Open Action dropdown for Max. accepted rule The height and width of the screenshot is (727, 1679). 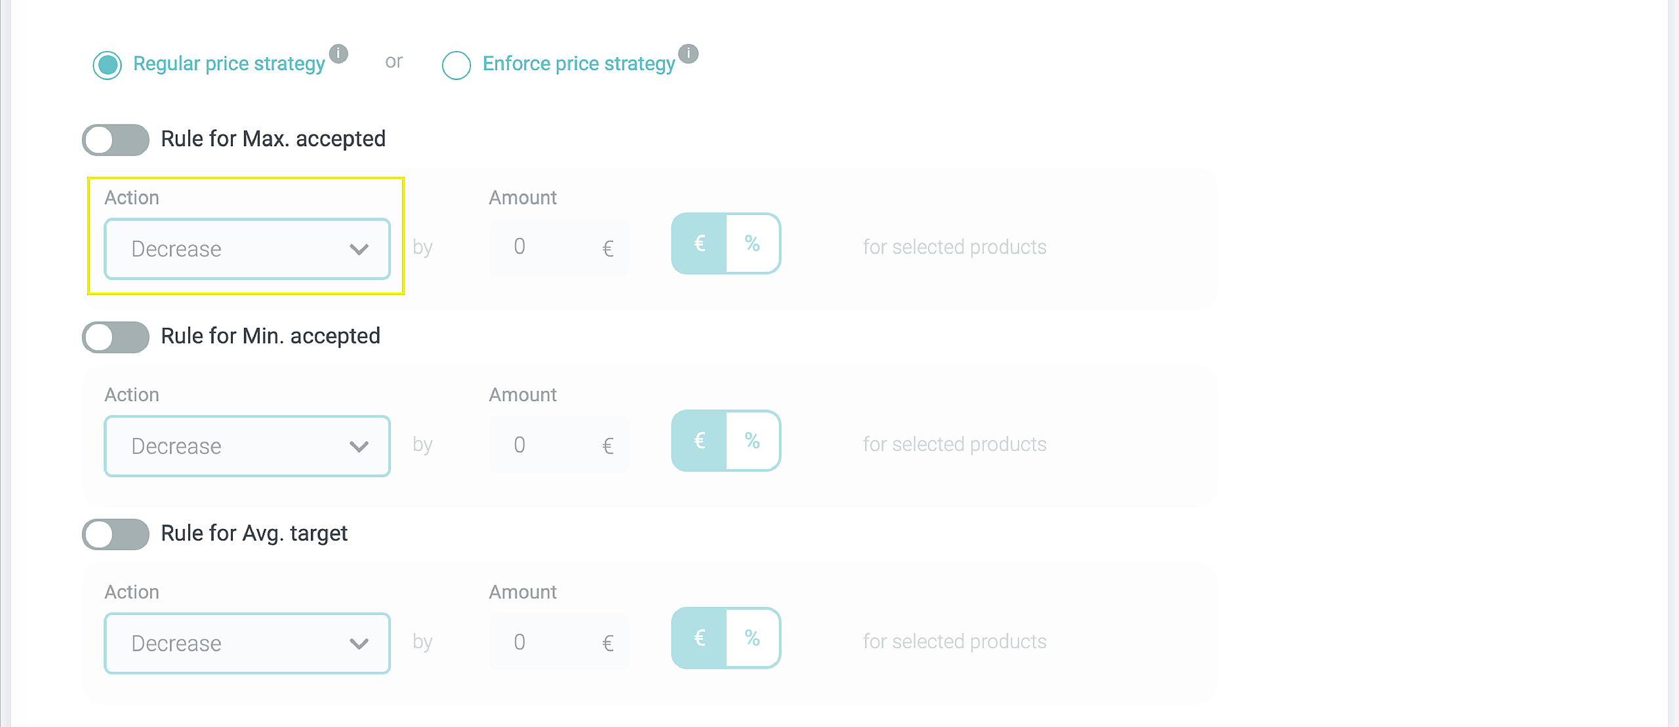click(247, 249)
